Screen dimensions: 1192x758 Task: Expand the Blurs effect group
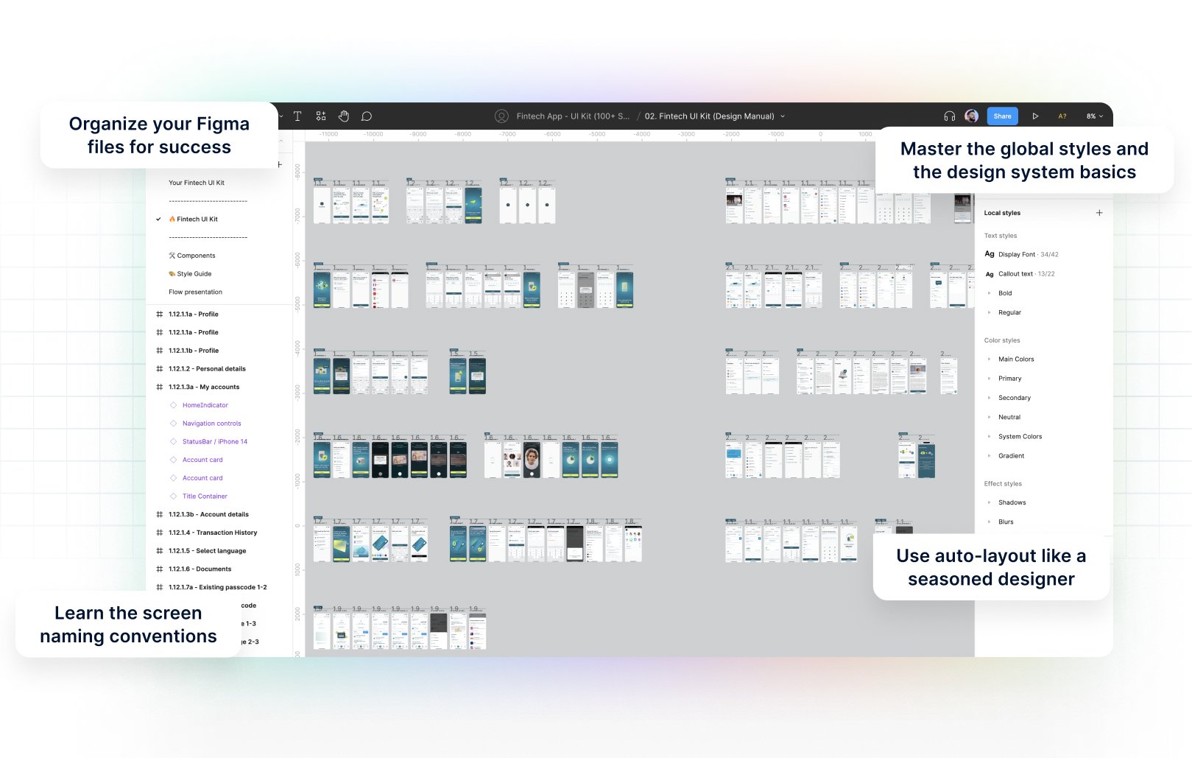tap(989, 522)
